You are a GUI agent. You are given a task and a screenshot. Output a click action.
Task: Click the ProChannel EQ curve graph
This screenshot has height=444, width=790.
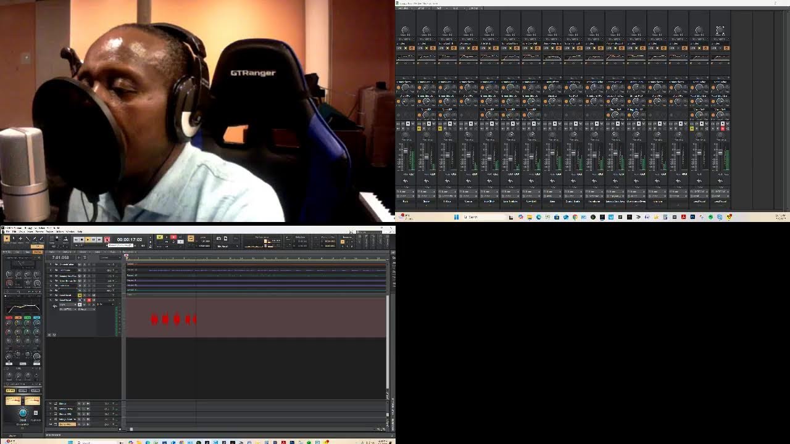(x=22, y=307)
